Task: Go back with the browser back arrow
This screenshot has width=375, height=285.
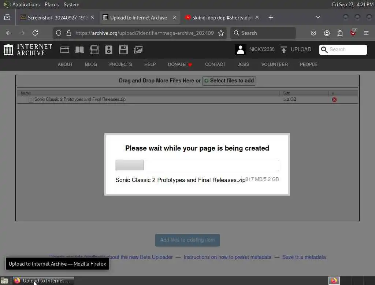Action: click(x=9, y=33)
